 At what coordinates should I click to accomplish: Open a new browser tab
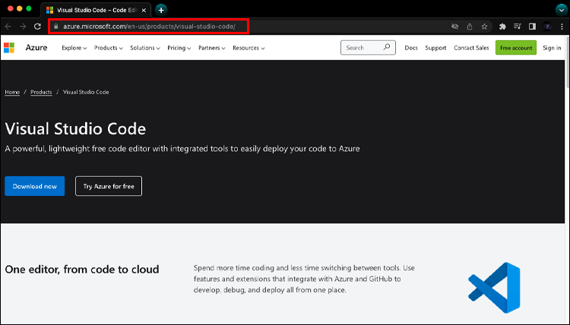click(x=161, y=10)
